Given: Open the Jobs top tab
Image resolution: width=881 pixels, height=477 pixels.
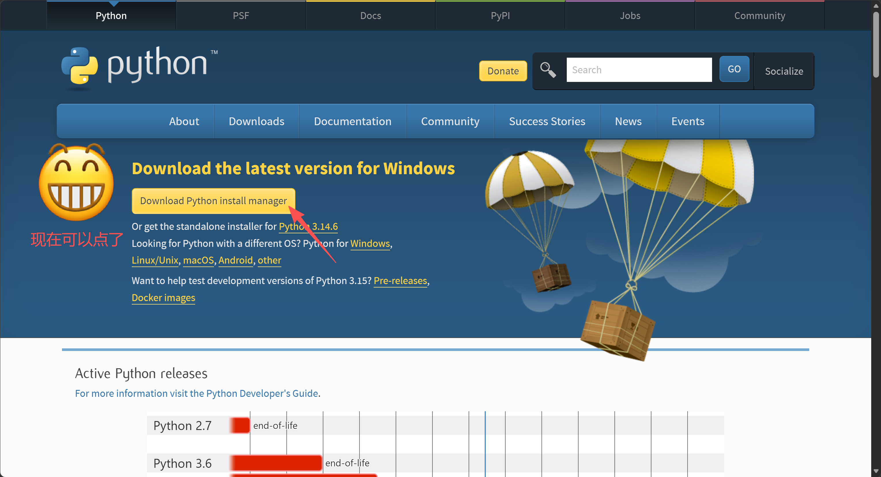Looking at the screenshot, I should 630,16.
